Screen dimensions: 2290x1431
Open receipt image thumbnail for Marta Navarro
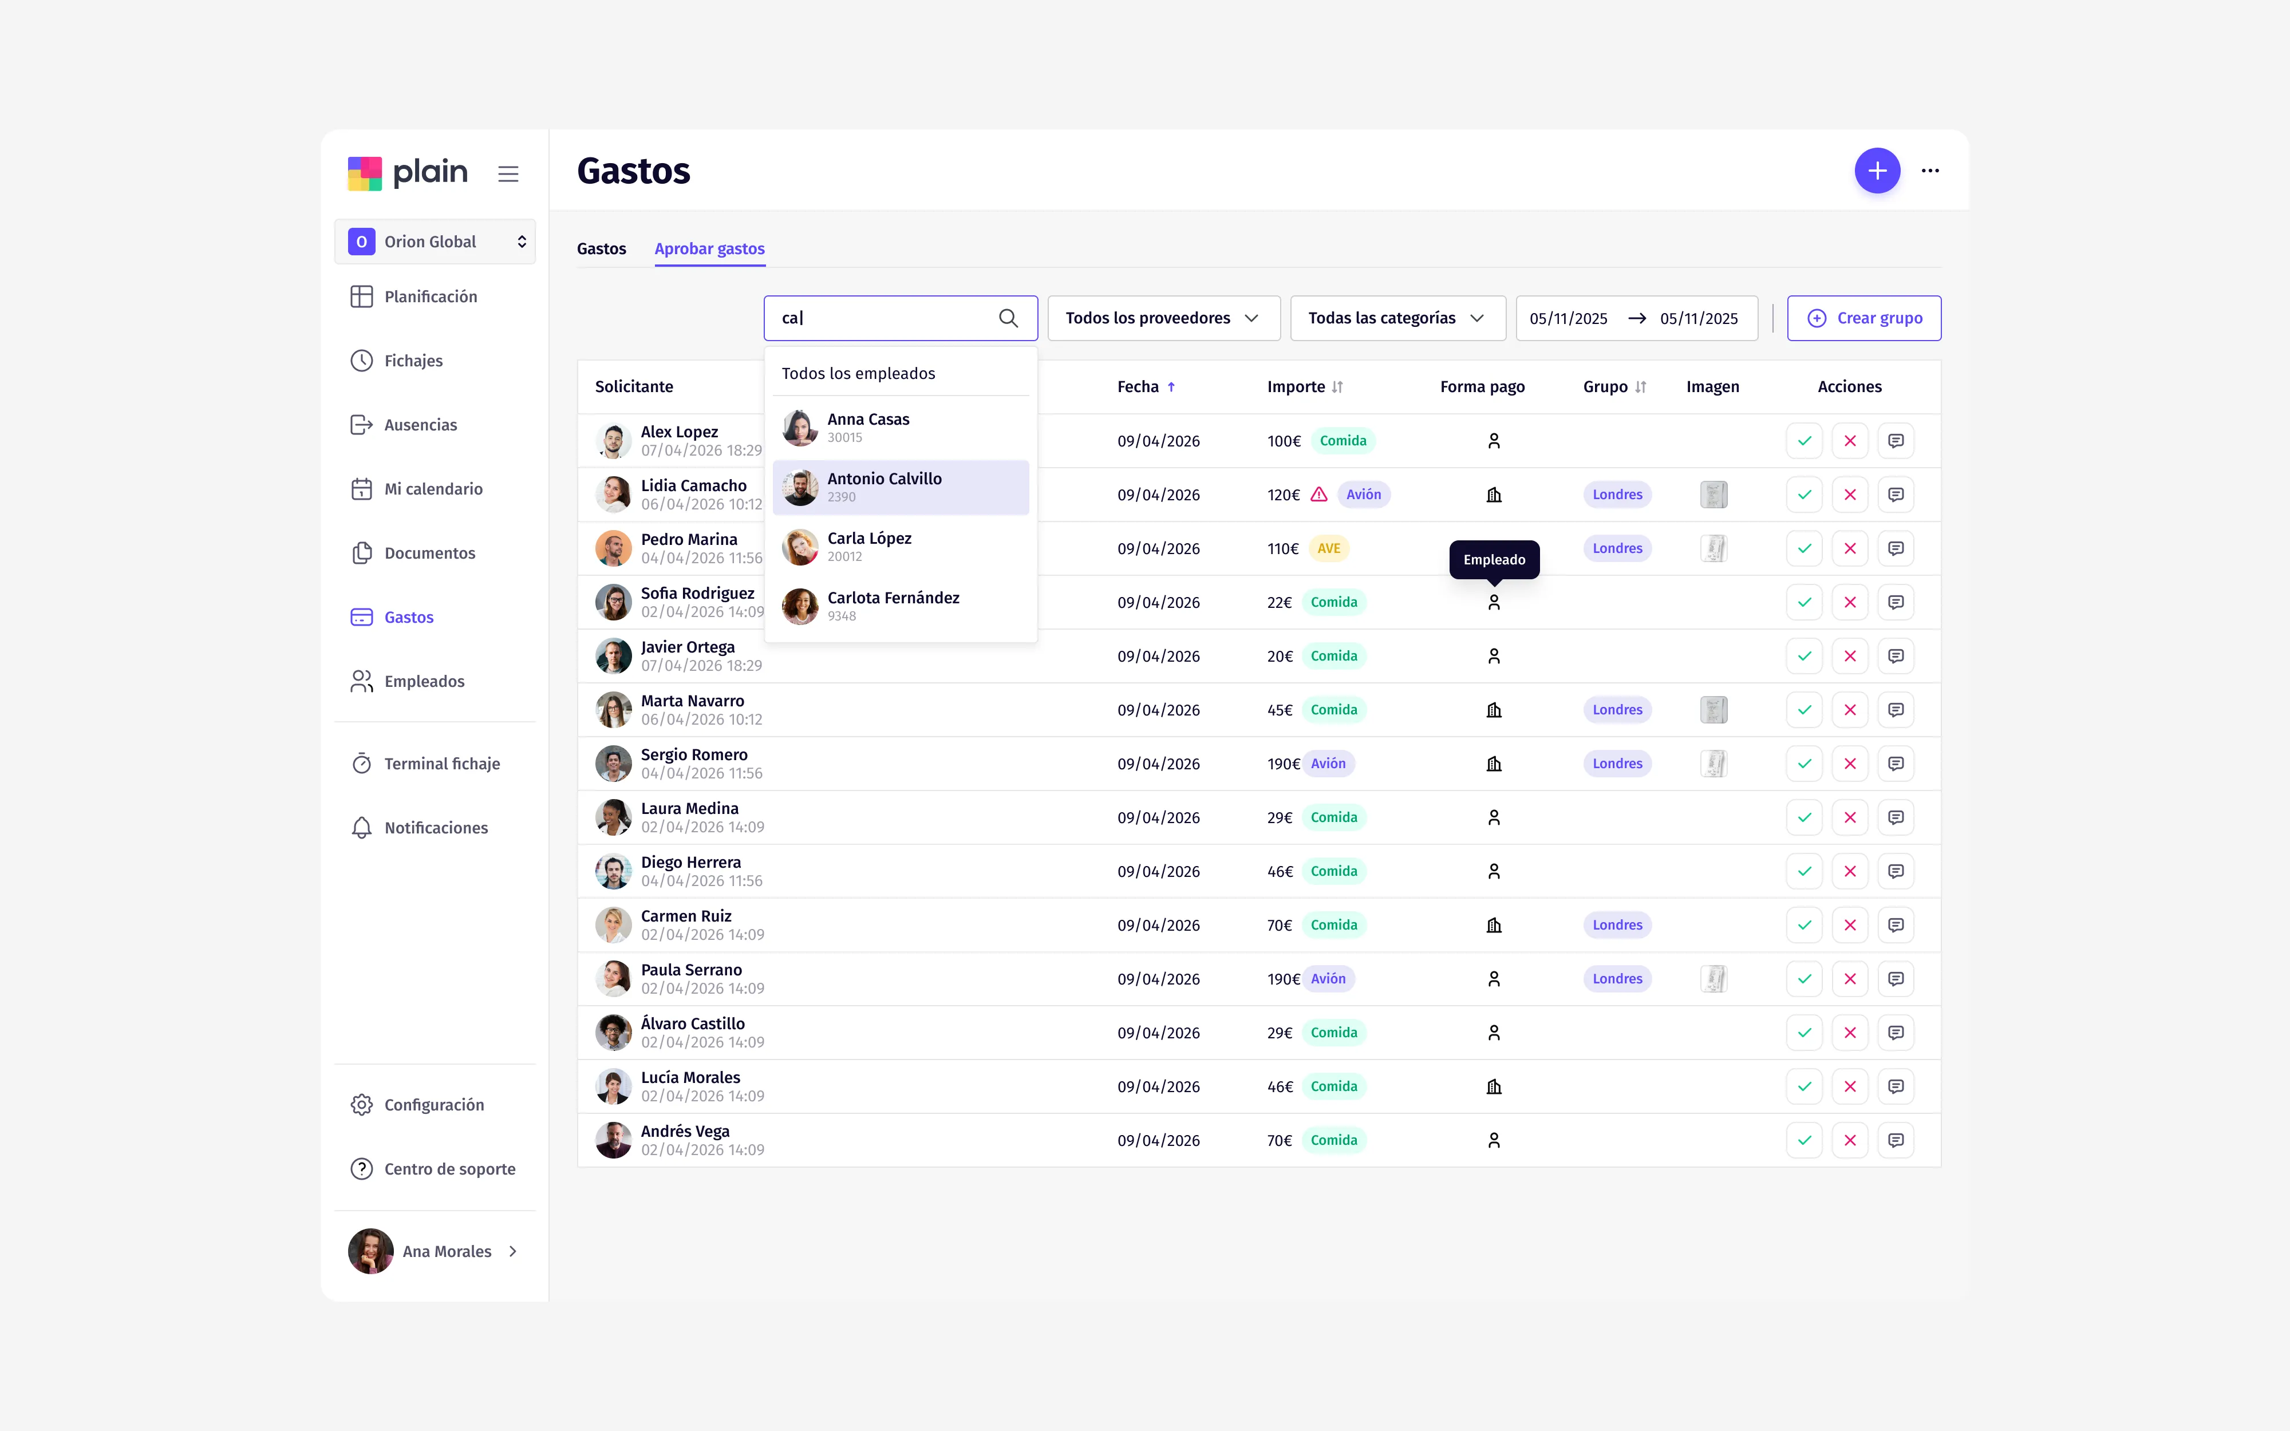pos(1713,710)
